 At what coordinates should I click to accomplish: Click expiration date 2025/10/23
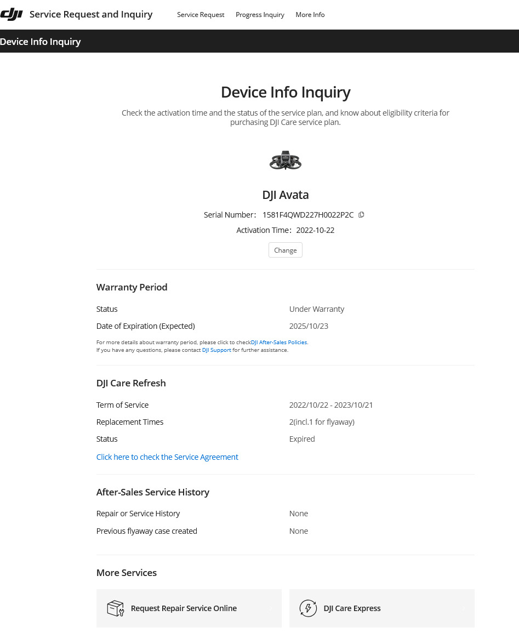click(309, 326)
